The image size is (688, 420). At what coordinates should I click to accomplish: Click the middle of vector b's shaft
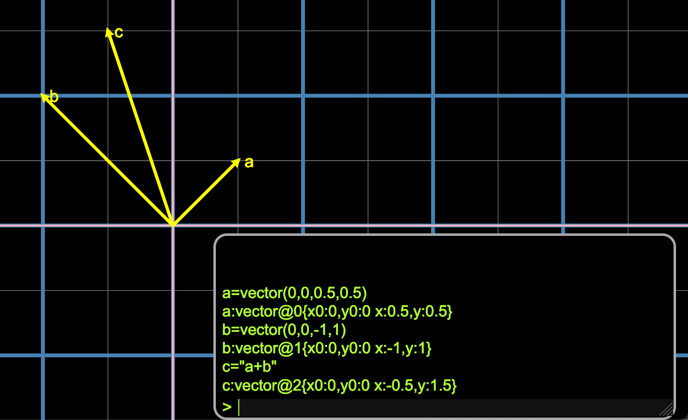coord(108,160)
